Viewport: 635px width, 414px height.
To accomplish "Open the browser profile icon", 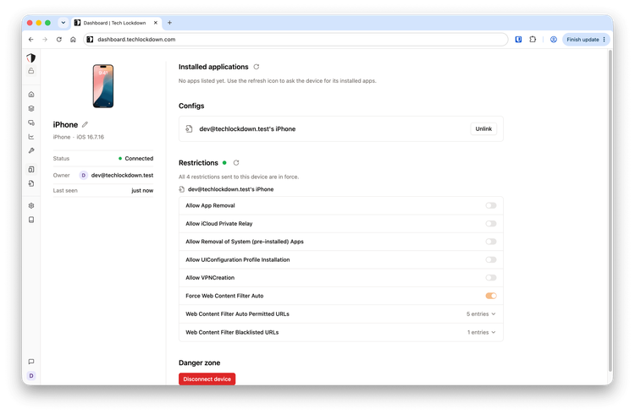I will click(553, 39).
